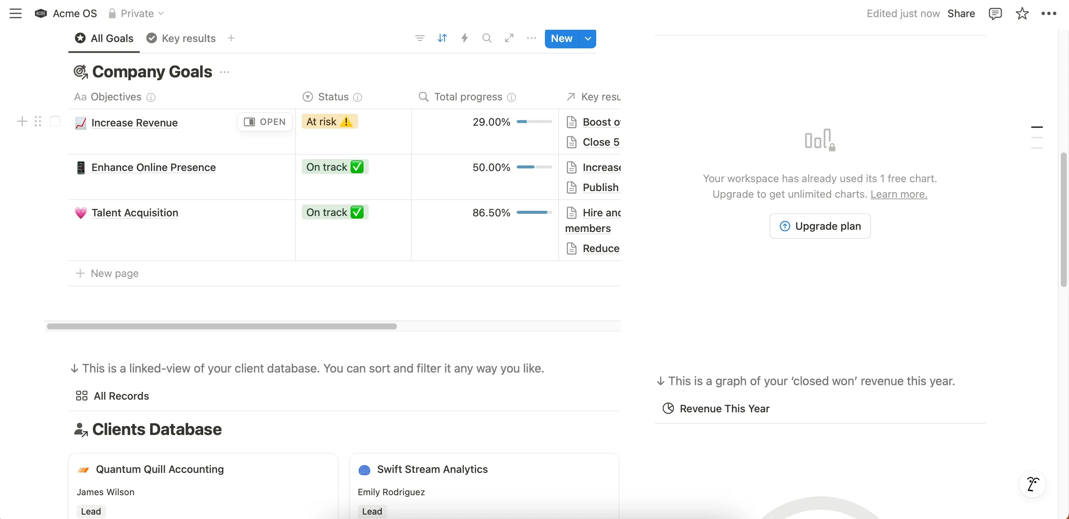The width and height of the screenshot is (1069, 519).
Task: Open automations lightning bolt icon
Action: tap(464, 38)
